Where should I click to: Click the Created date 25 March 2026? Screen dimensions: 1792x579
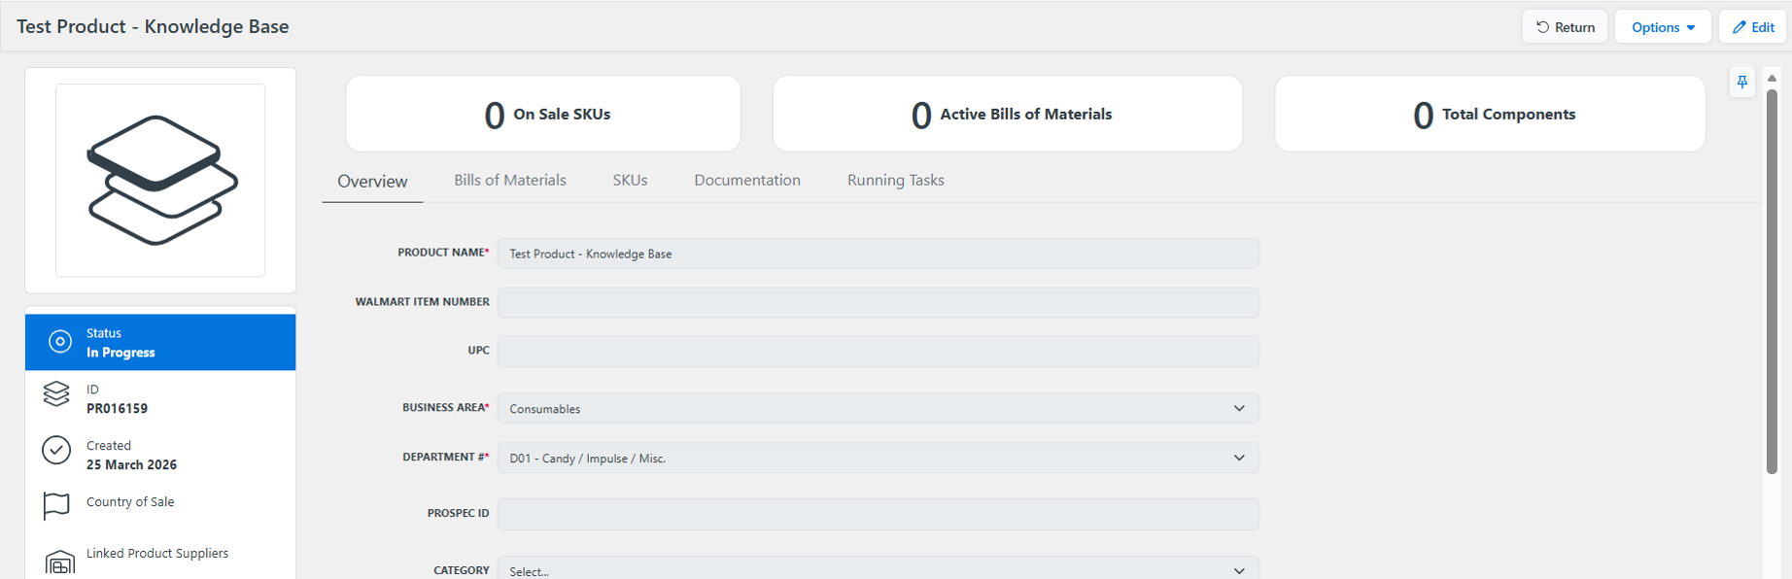[132, 465]
